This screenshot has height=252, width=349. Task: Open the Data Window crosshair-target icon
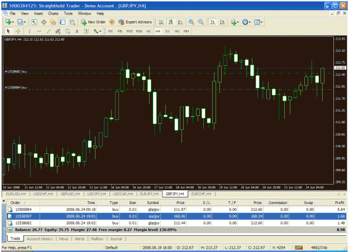coord(44,22)
